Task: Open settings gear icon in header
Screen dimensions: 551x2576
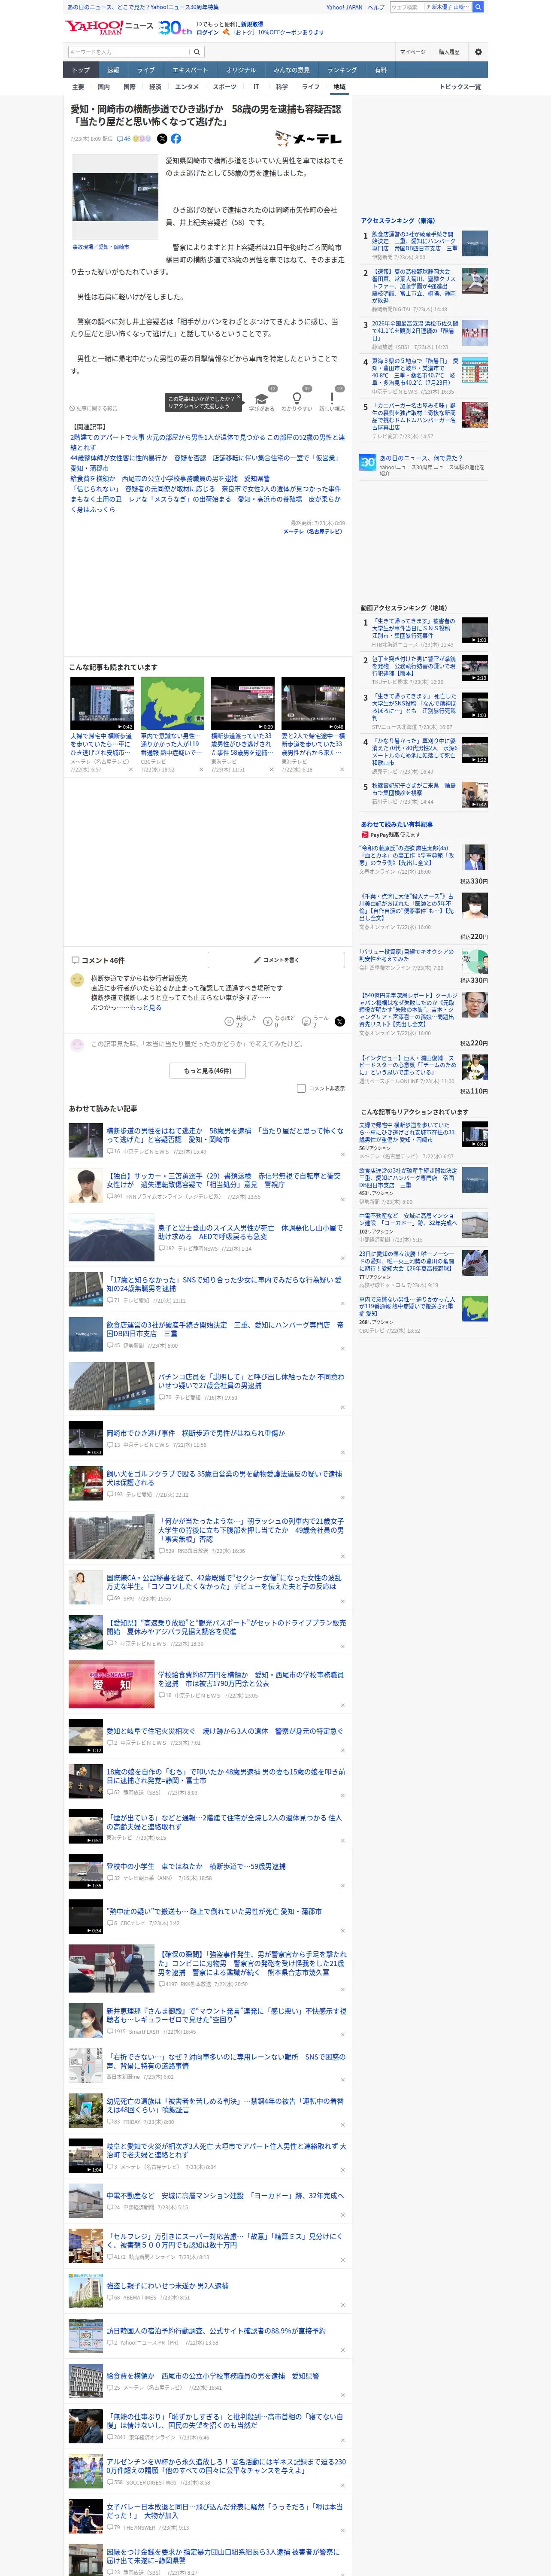Action: (x=478, y=52)
